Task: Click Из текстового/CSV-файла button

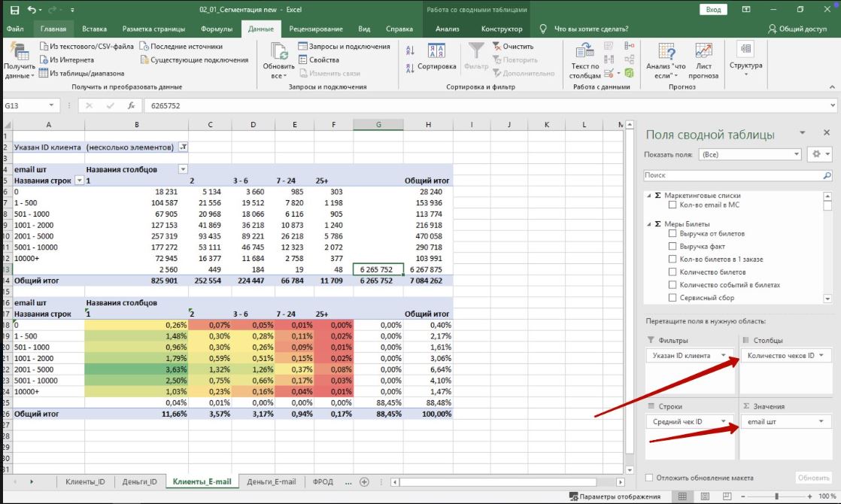Action: point(87,47)
